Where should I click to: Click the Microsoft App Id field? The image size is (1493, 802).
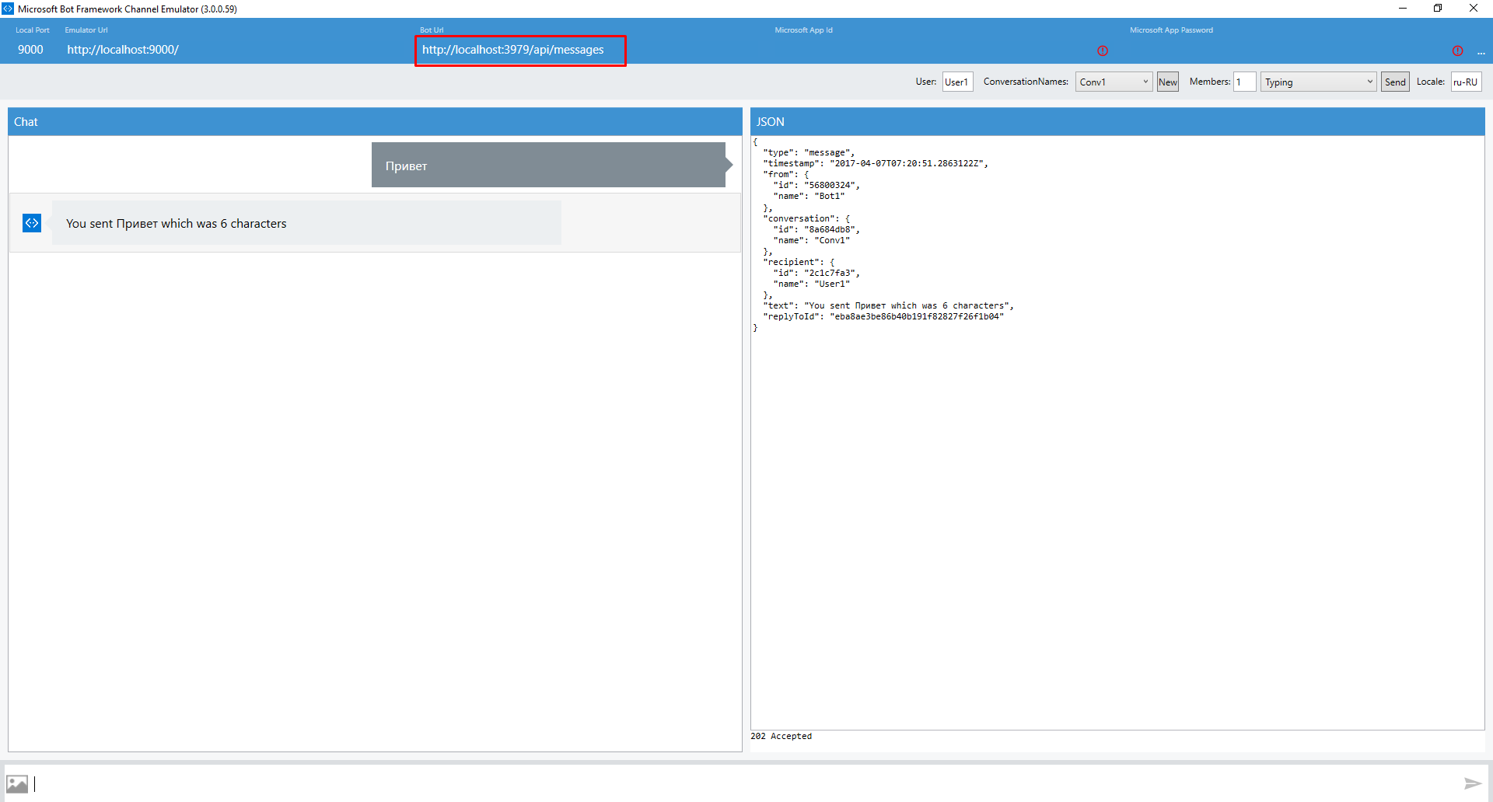tap(933, 50)
